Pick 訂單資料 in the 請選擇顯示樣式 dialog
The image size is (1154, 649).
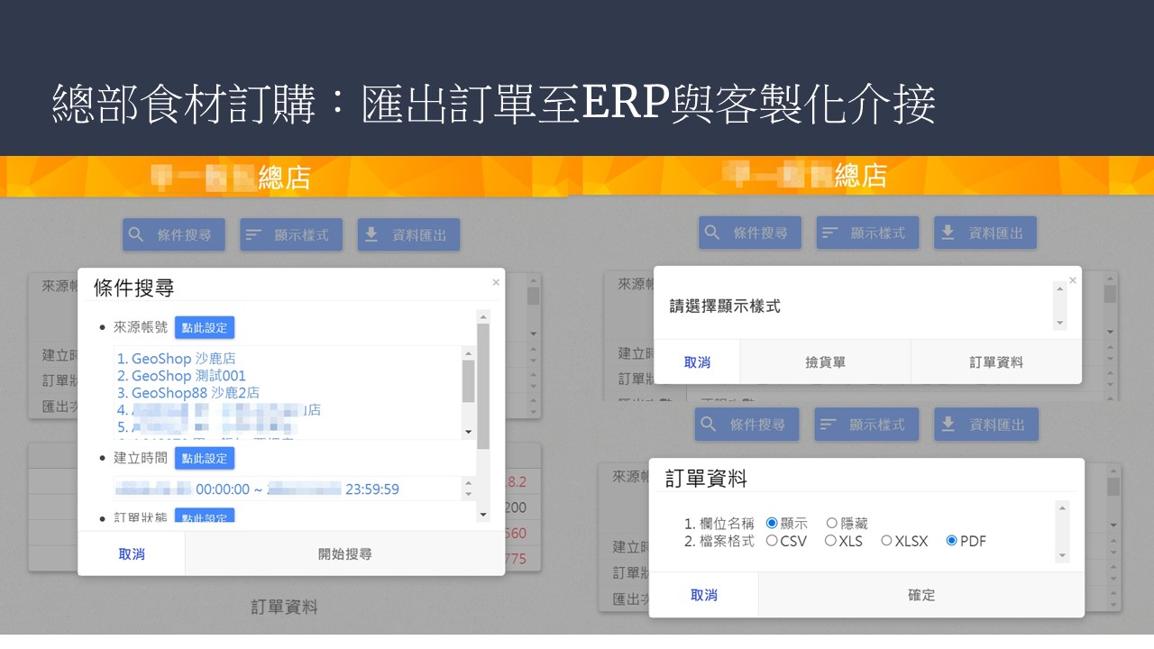(996, 362)
